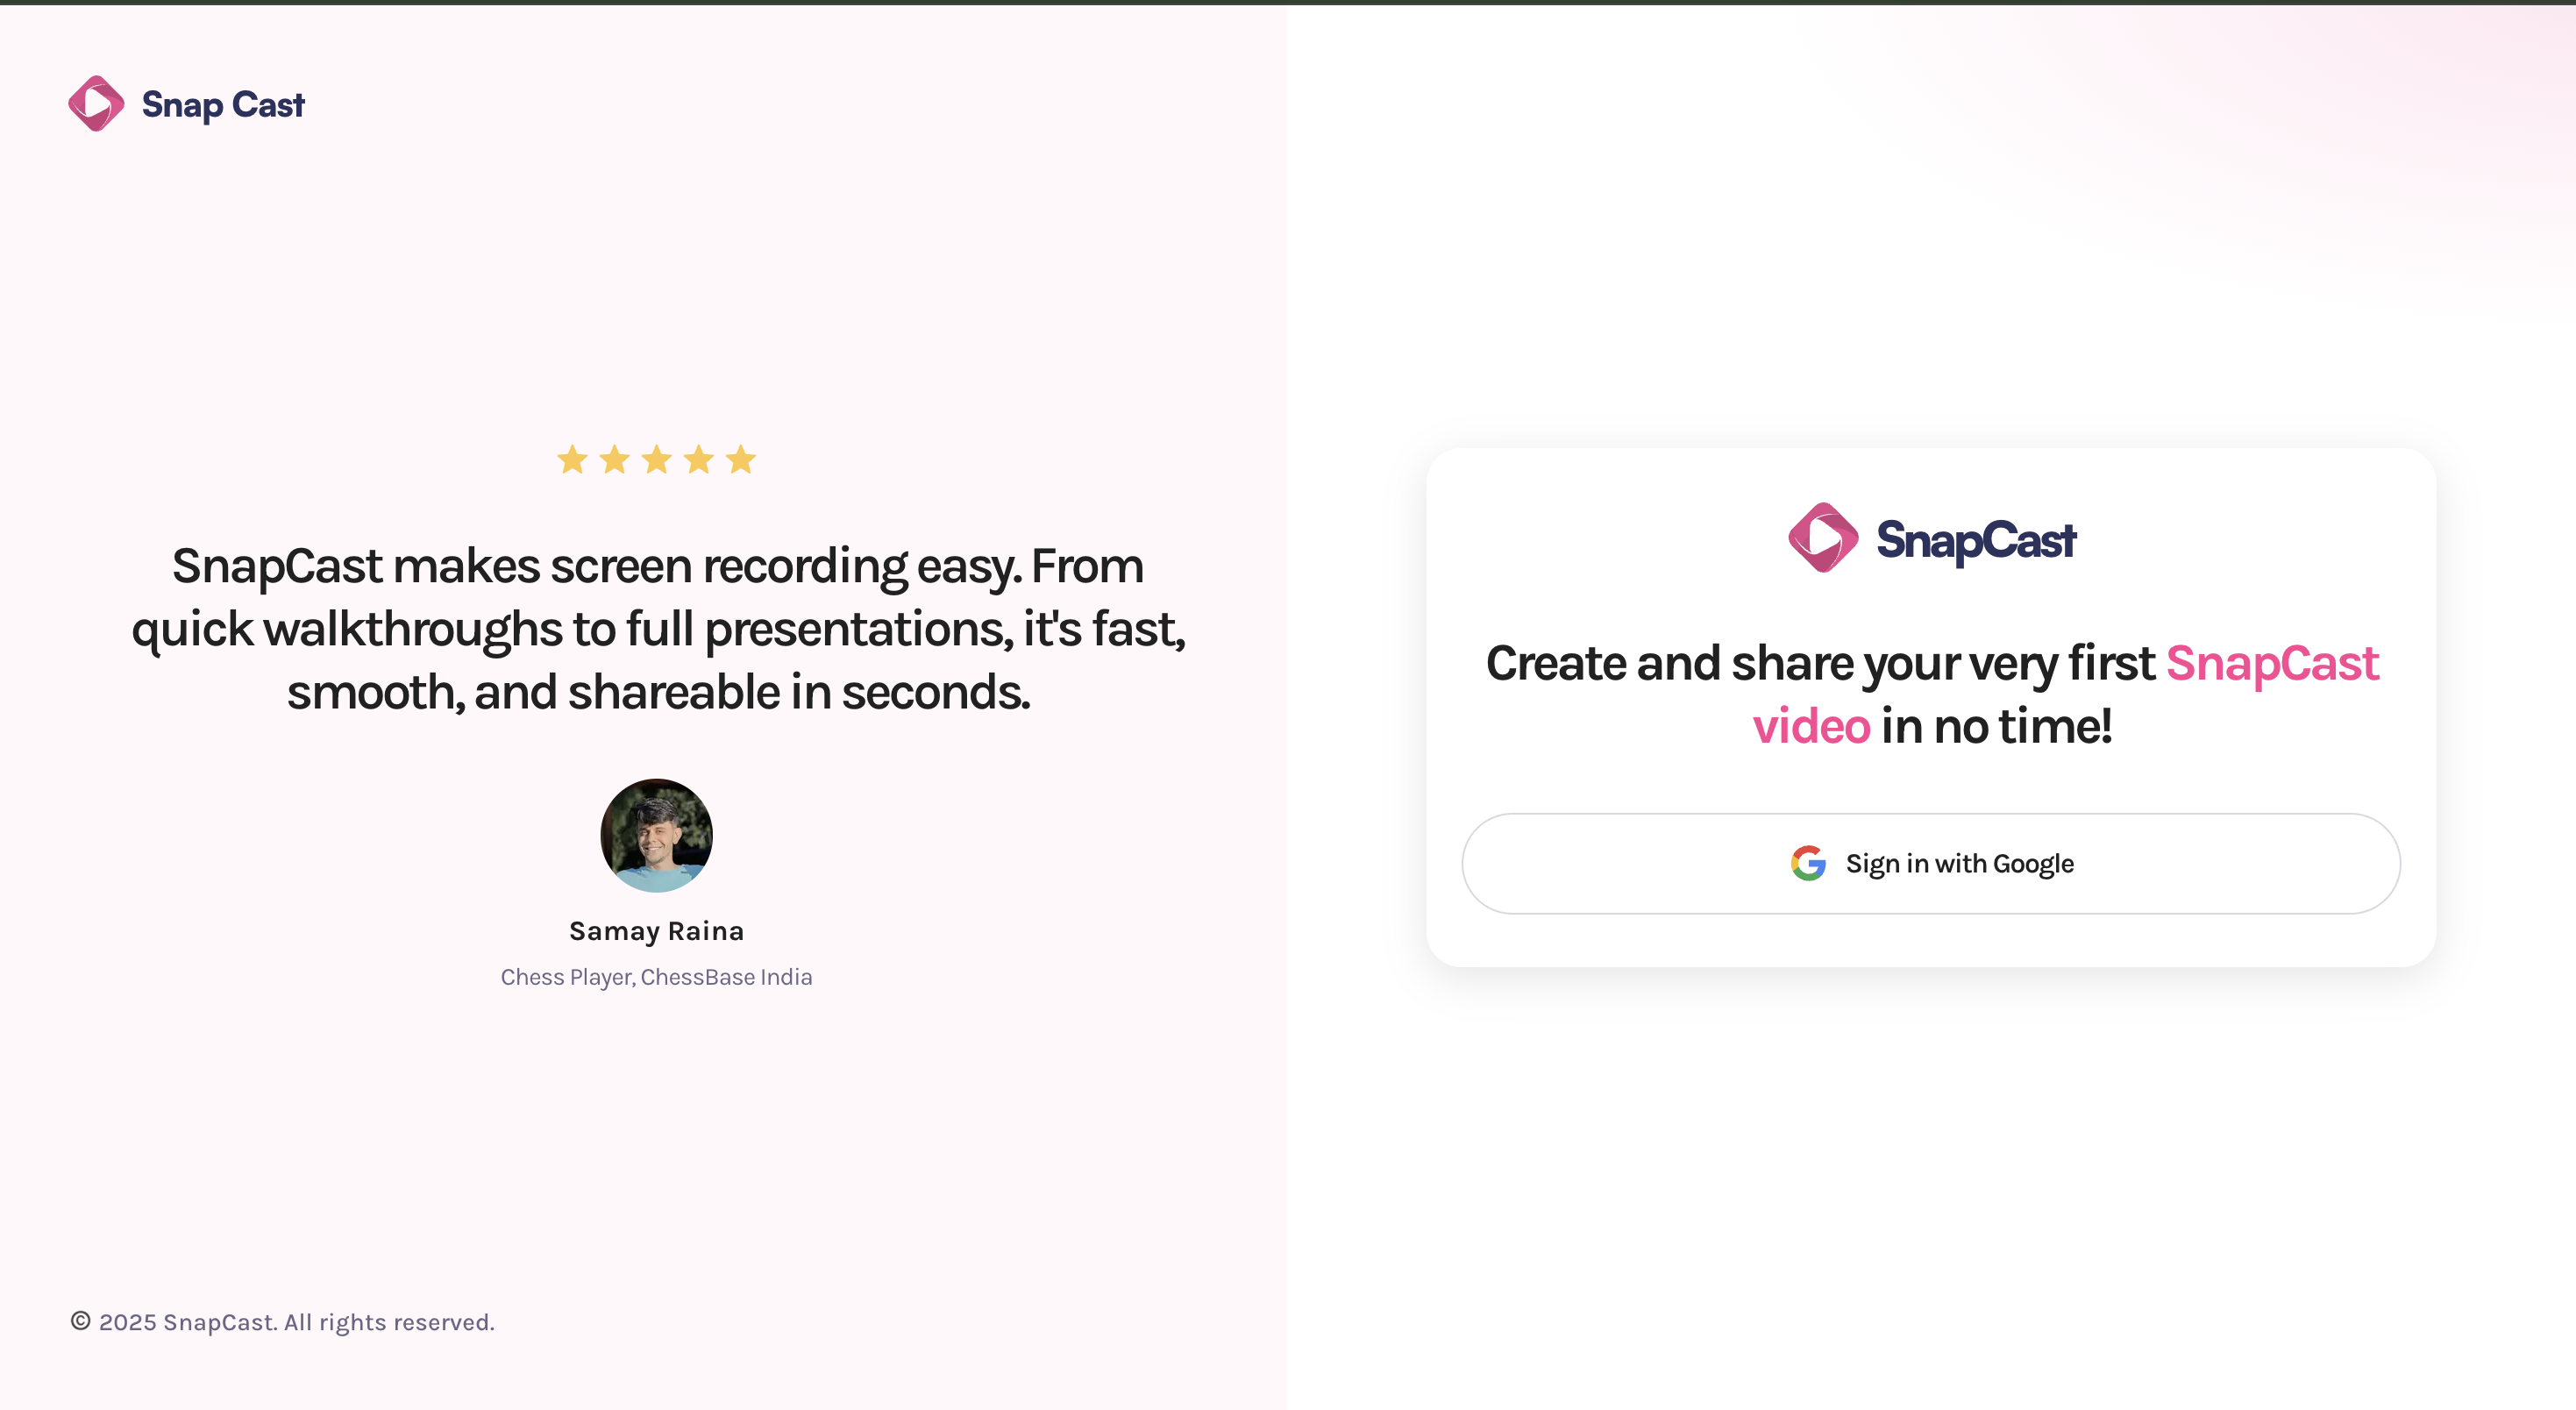Viewport: 2576px width, 1410px height.
Task: Click the pink "SnapCast" word in heading
Action: (x=2272, y=663)
